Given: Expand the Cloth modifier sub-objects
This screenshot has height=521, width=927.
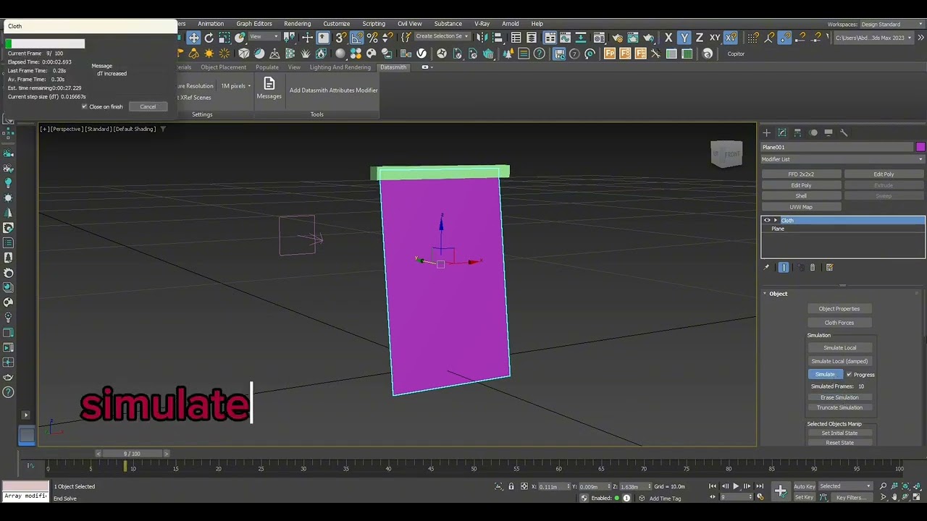Looking at the screenshot, I should click(776, 220).
